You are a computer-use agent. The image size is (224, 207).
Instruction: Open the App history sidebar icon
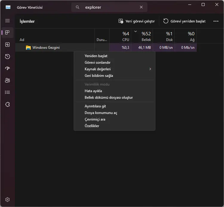point(7,57)
